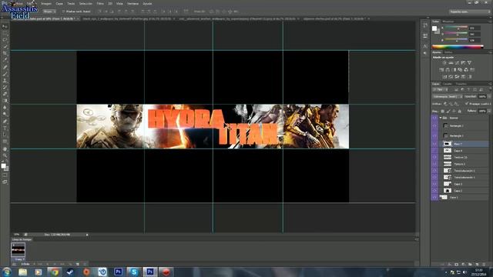Viewport: 493px width, 277px height.
Task: Select the Brush tool
Action: pos(5,74)
